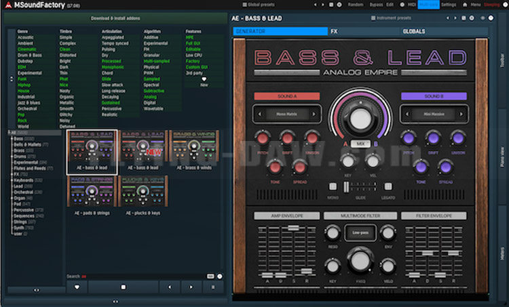Toggle the Legato switch
The image size is (509, 307).
(388, 186)
